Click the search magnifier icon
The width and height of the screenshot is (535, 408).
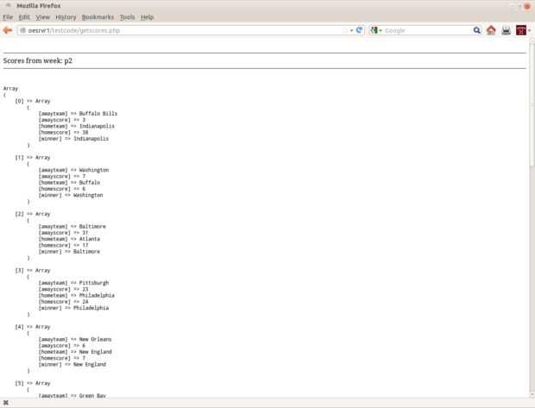476,30
